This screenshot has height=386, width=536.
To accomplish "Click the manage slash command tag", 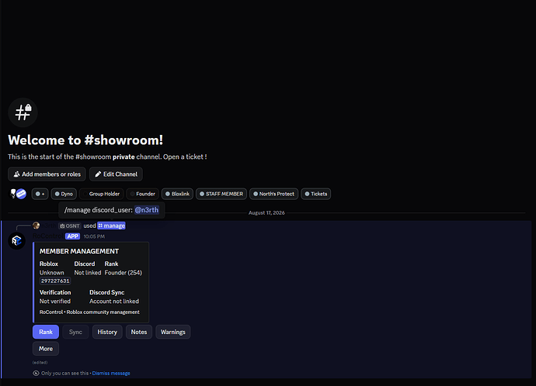I will pyautogui.click(x=111, y=226).
